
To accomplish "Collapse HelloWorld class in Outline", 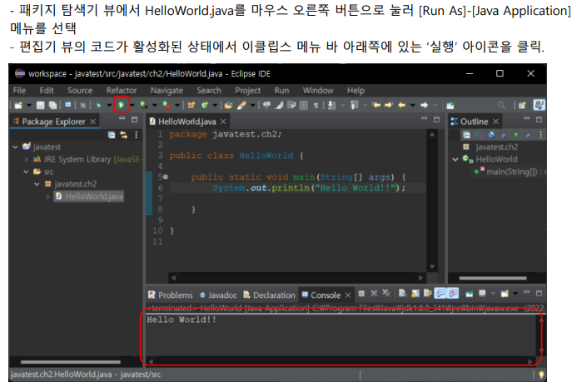I will 455,159.
